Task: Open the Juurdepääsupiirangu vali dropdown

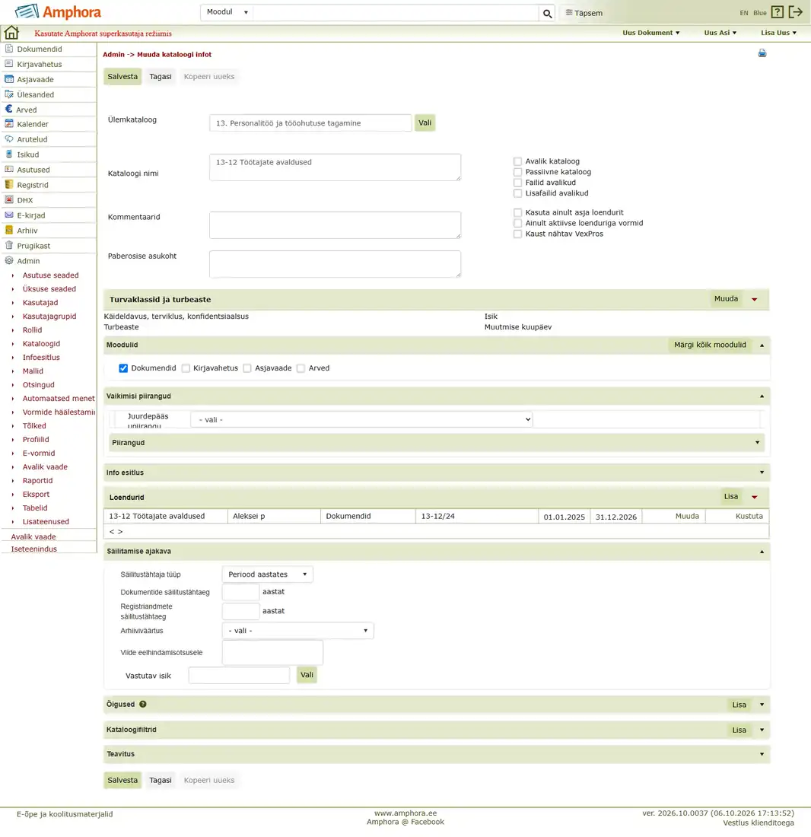Action: click(361, 419)
